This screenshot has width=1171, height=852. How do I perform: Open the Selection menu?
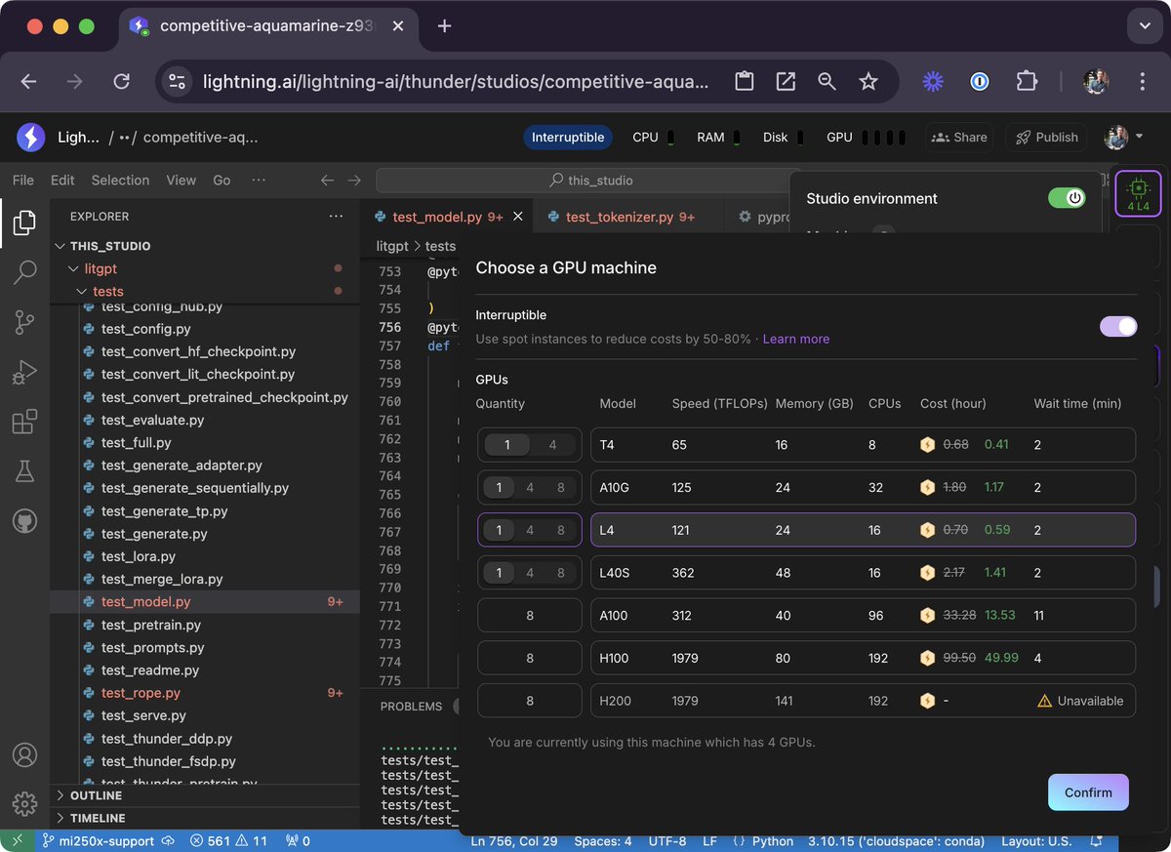click(x=120, y=181)
